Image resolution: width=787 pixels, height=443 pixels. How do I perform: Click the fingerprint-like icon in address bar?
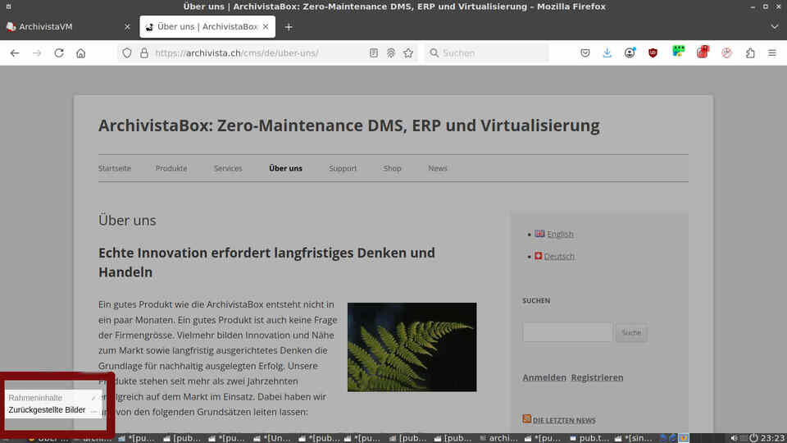click(x=390, y=53)
